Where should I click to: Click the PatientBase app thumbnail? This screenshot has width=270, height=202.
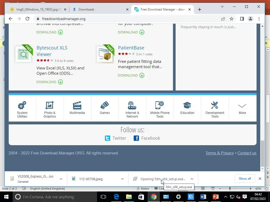105,54
